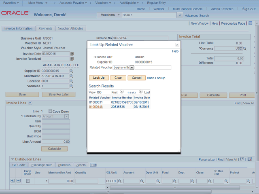Click the Look Up button

[x=99, y=78]
